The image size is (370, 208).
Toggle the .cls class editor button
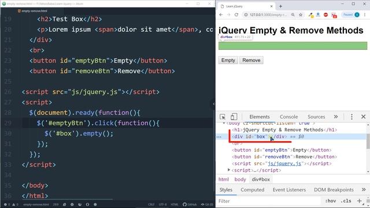pos(346,201)
